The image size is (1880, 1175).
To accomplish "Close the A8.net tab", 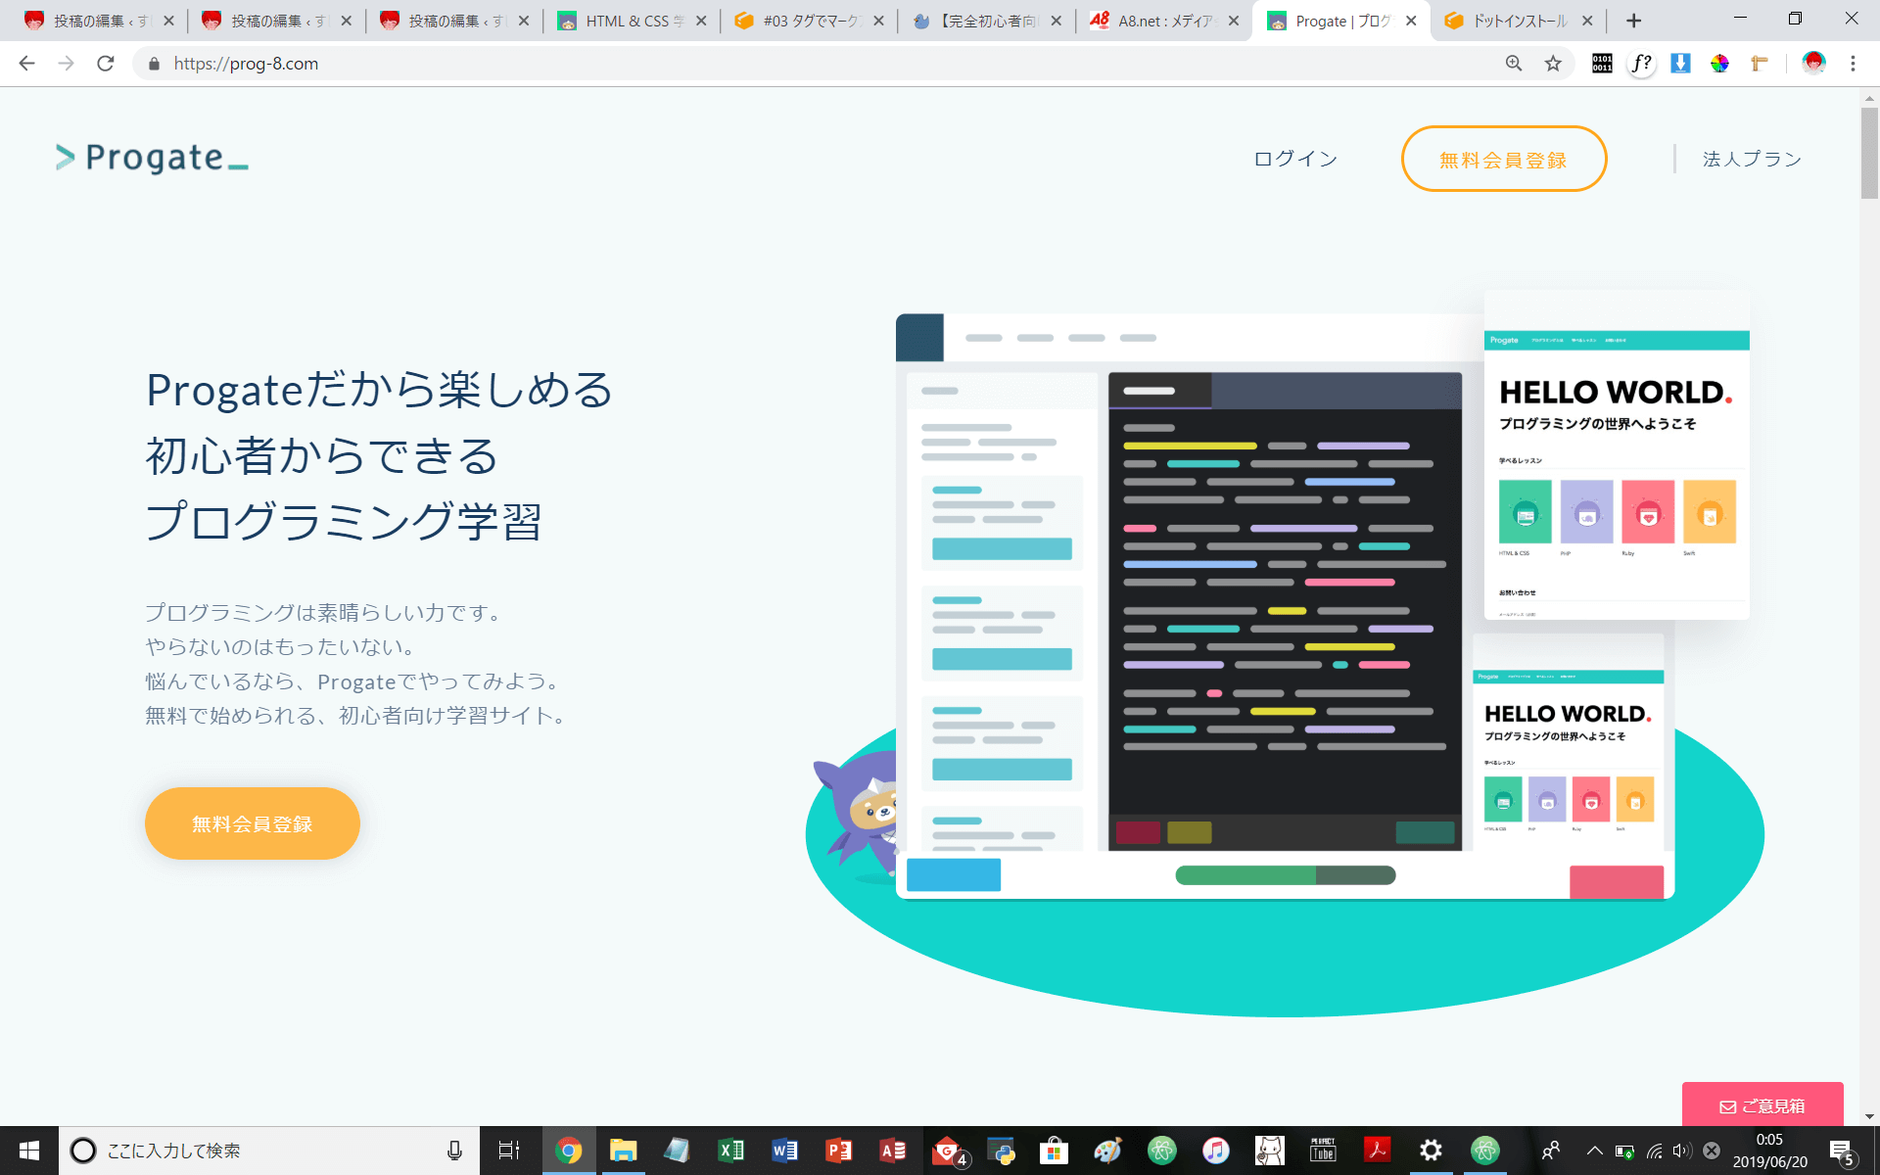I will [x=1234, y=21].
